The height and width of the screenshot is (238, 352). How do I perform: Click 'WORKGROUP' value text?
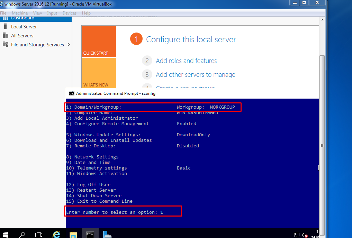[x=223, y=107]
